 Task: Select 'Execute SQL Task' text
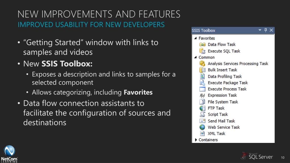pyautogui.click(x=224, y=51)
